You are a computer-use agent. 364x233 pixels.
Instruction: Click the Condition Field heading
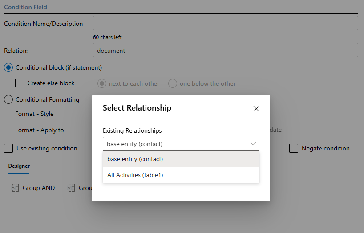[x=25, y=7]
